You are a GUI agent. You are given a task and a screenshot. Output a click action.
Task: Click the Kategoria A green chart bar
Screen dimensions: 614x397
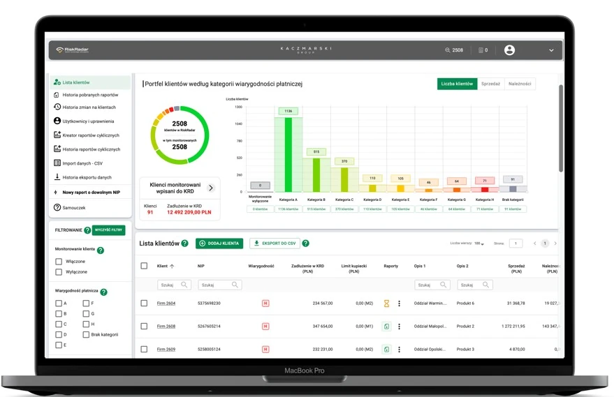pos(288,154)
